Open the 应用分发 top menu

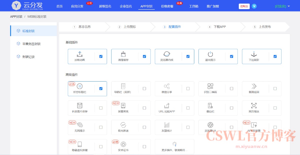(x=77, y=6)
